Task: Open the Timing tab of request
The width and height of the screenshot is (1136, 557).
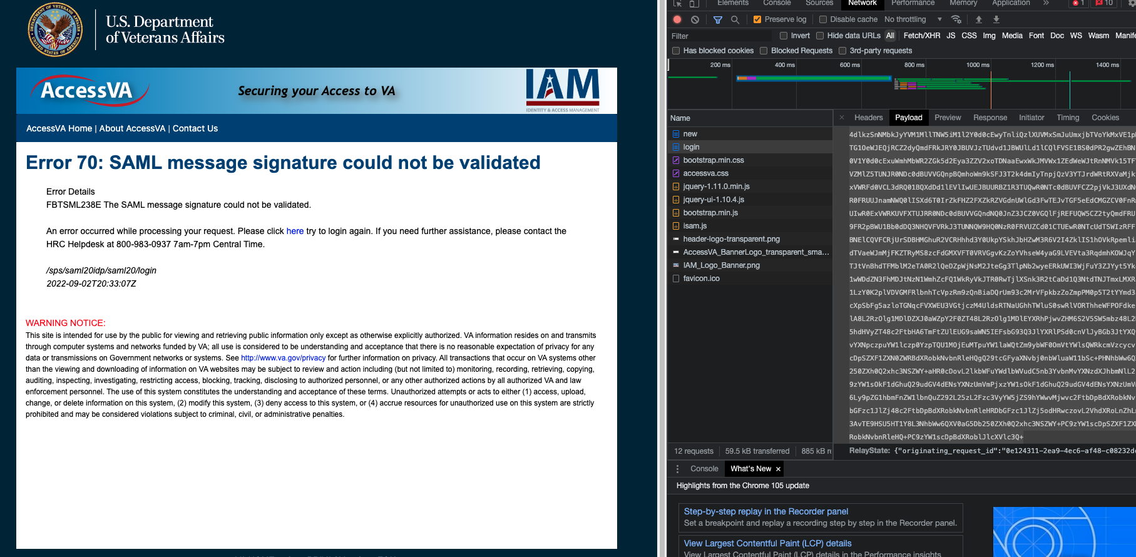Action: click(1068, 118)
